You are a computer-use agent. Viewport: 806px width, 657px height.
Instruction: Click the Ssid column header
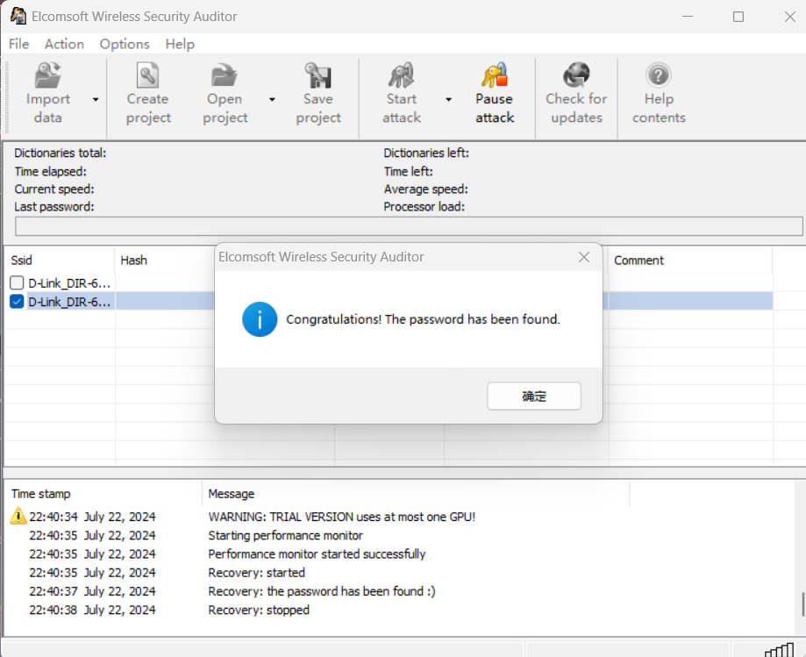click(60, 261)
